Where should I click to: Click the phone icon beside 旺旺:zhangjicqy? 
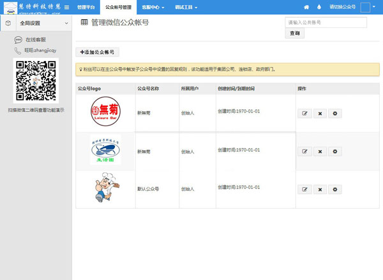[18, 51]
